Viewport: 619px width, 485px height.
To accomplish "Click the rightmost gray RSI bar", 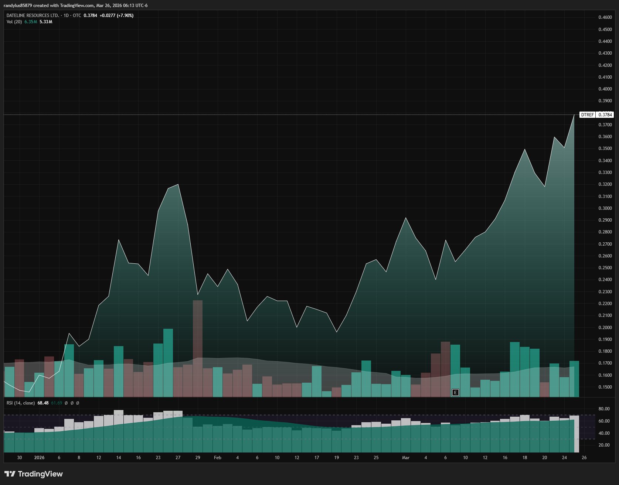I will click(576, 434).
